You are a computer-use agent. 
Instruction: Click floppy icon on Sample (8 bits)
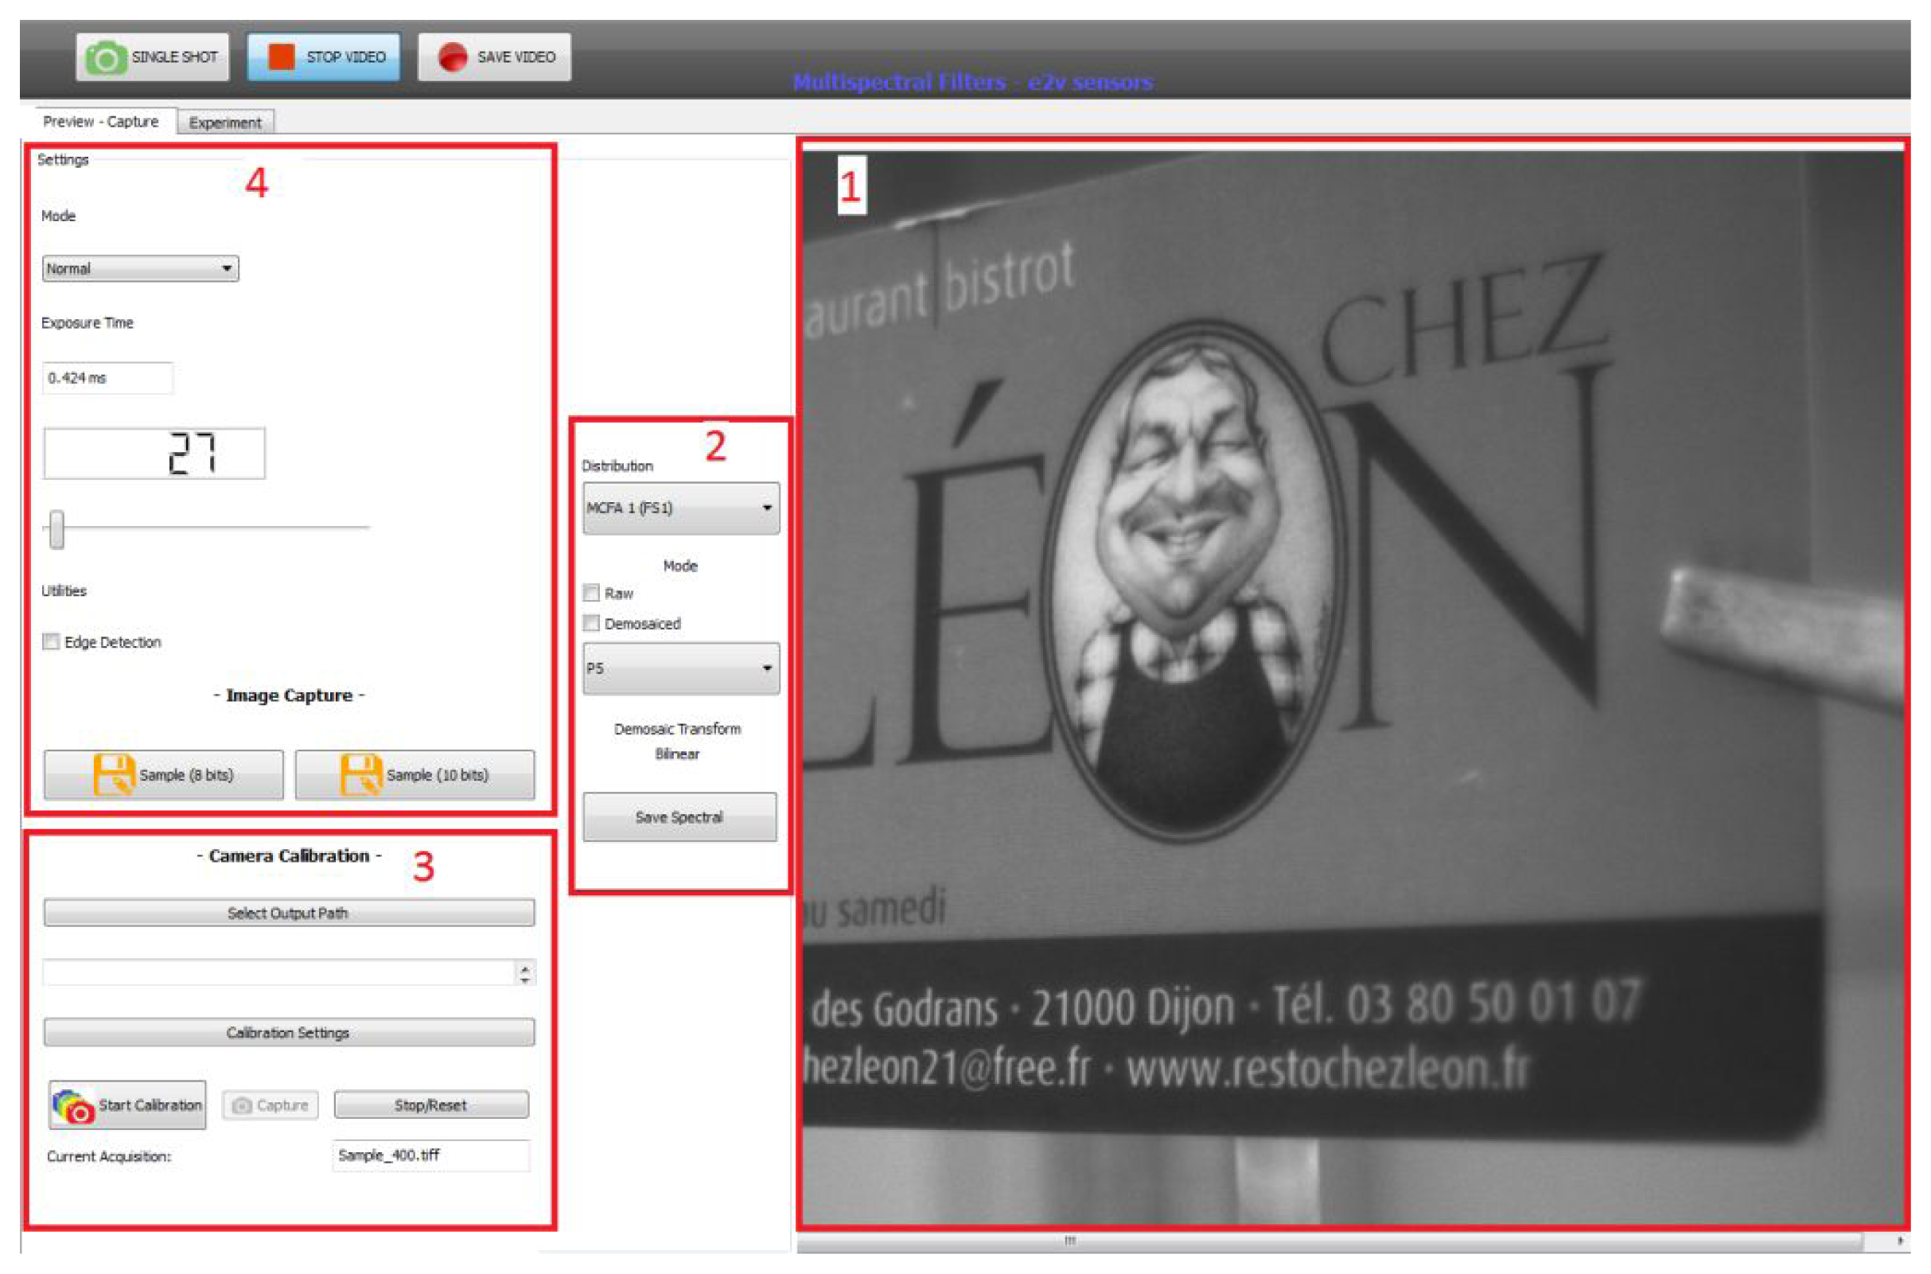tap(114, 773)
